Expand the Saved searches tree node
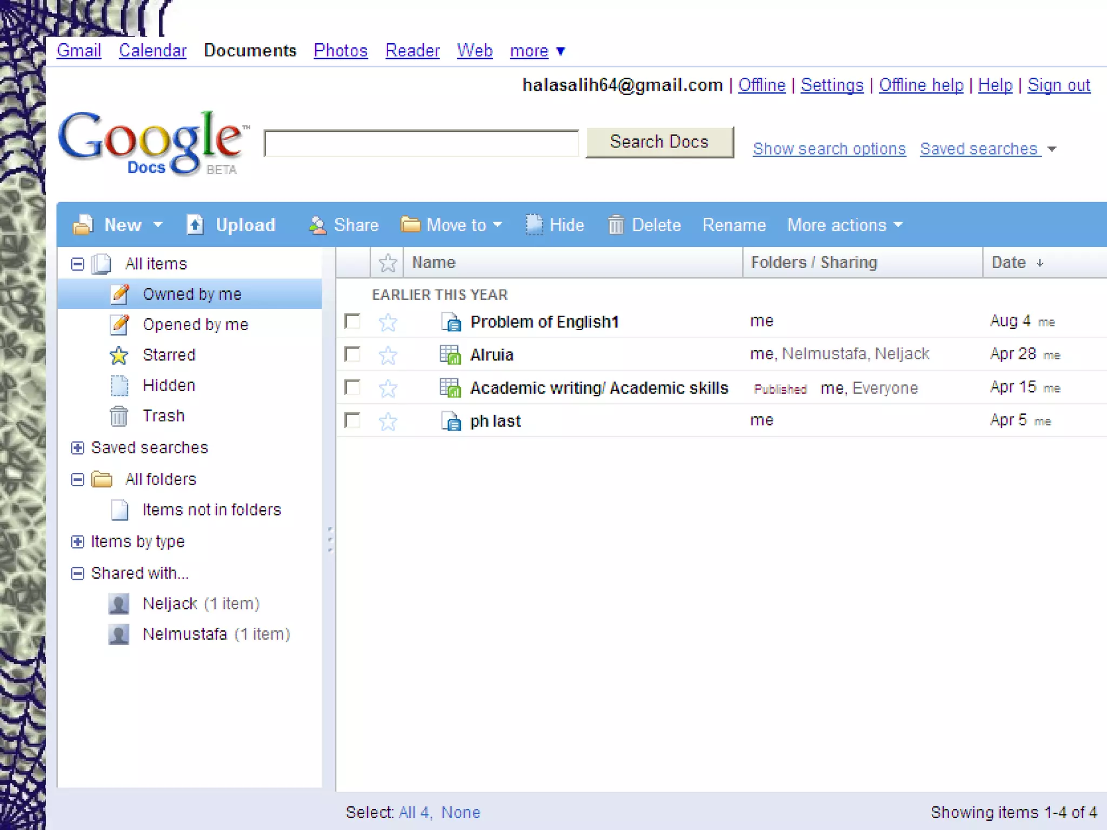This screenshot has width=1107, height=830. [78, 447]
